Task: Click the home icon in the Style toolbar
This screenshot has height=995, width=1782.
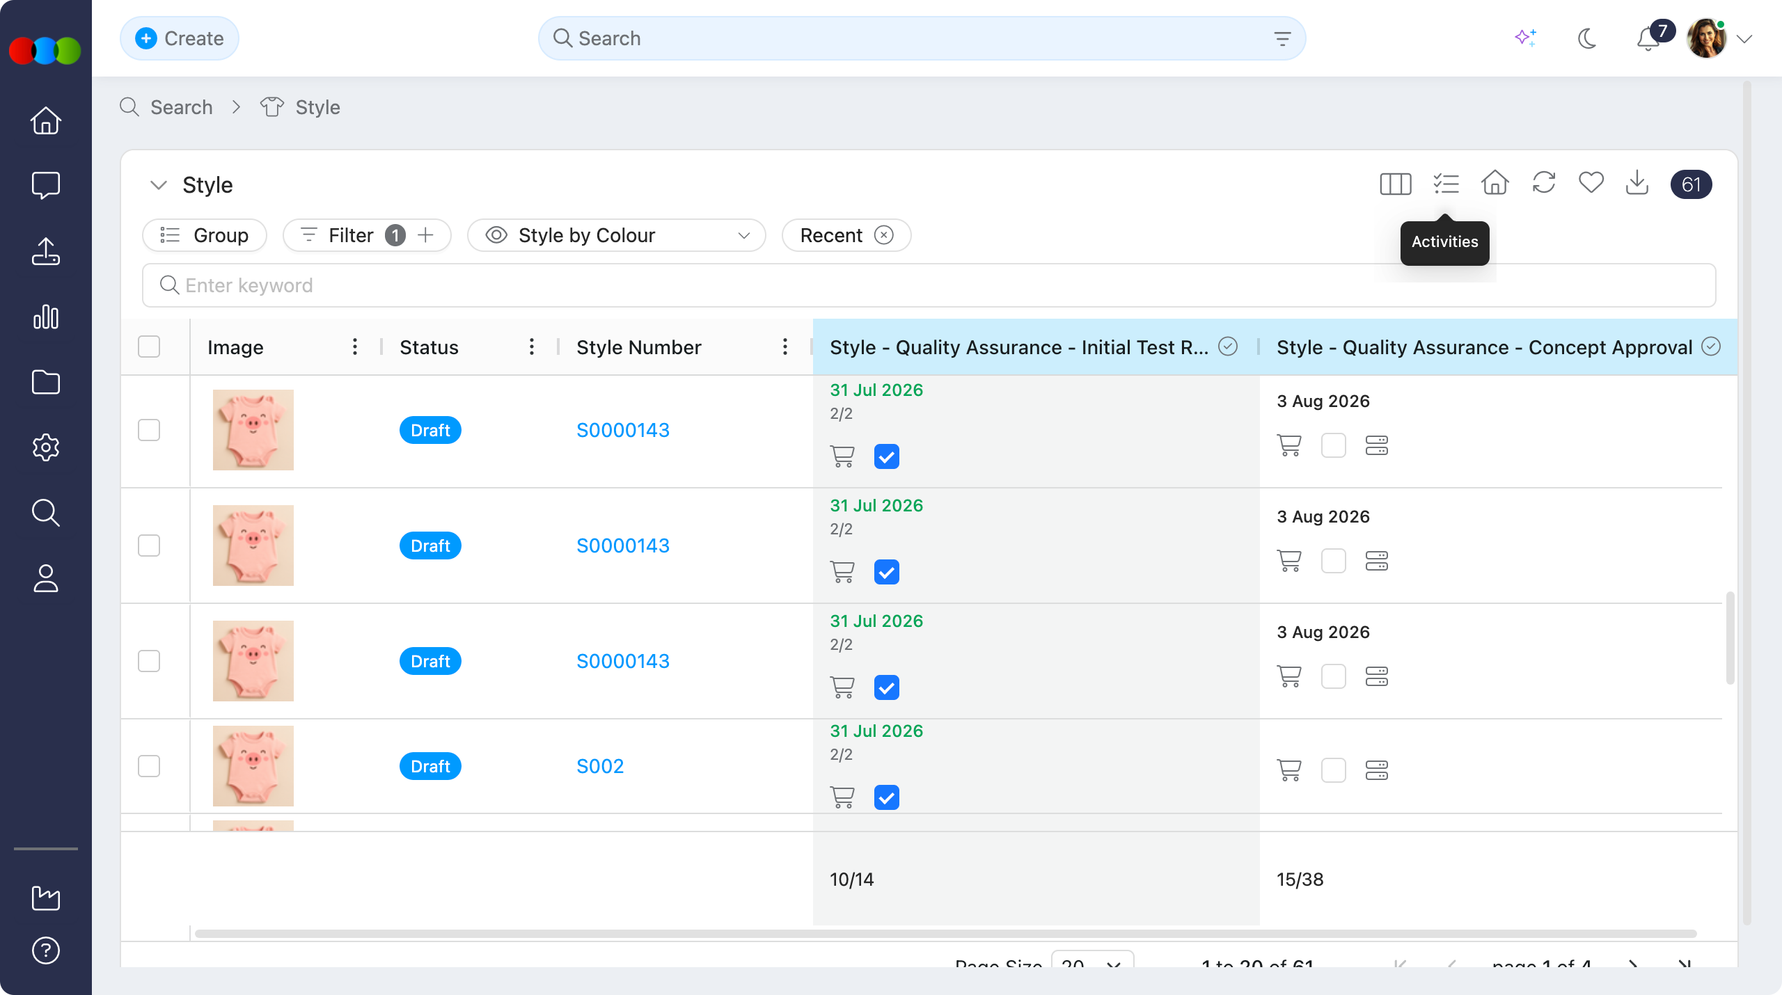Action: pyautogui.click(x=1495, y=183)
